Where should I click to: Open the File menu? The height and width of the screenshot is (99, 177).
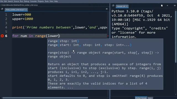coord(2,1)
